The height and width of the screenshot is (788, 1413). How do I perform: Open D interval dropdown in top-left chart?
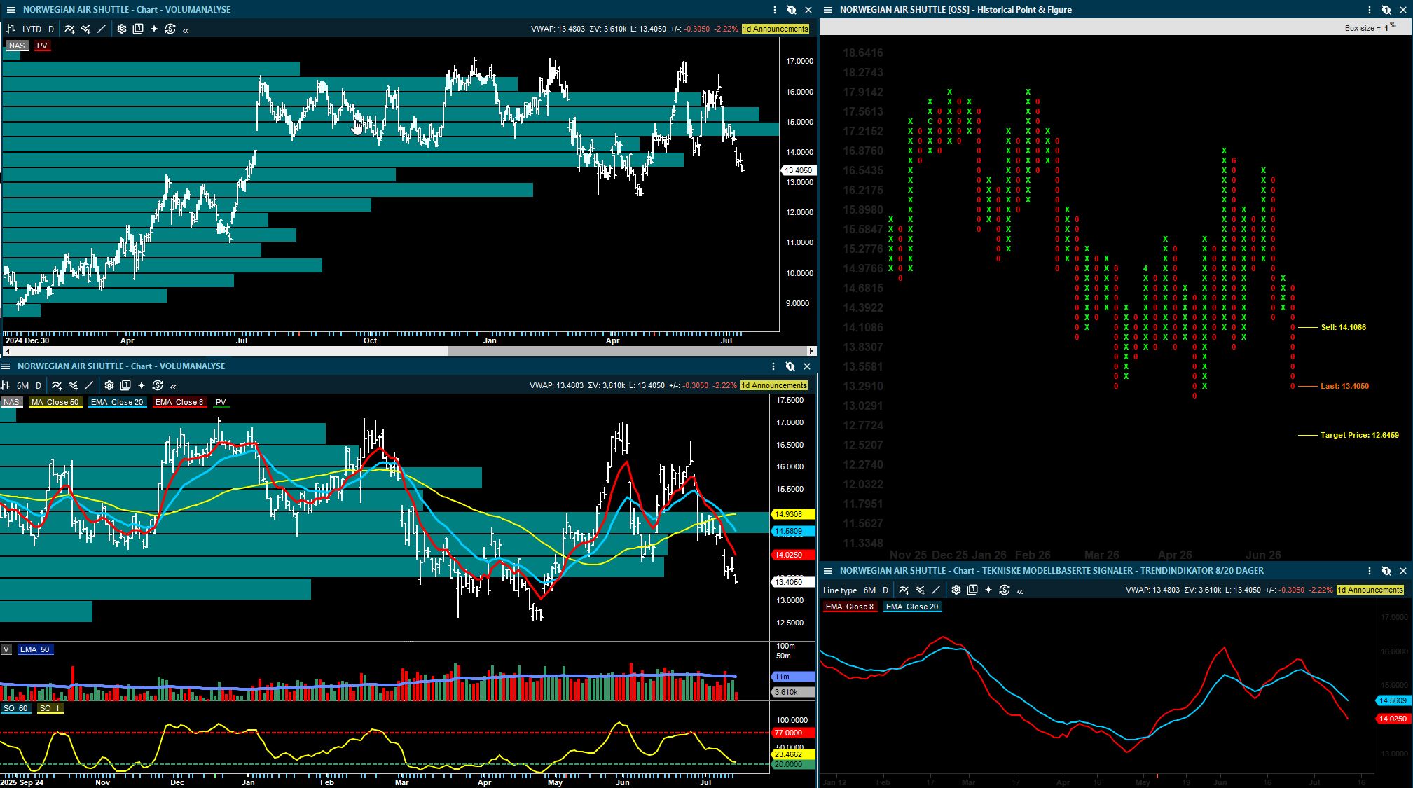pos(51,29)
